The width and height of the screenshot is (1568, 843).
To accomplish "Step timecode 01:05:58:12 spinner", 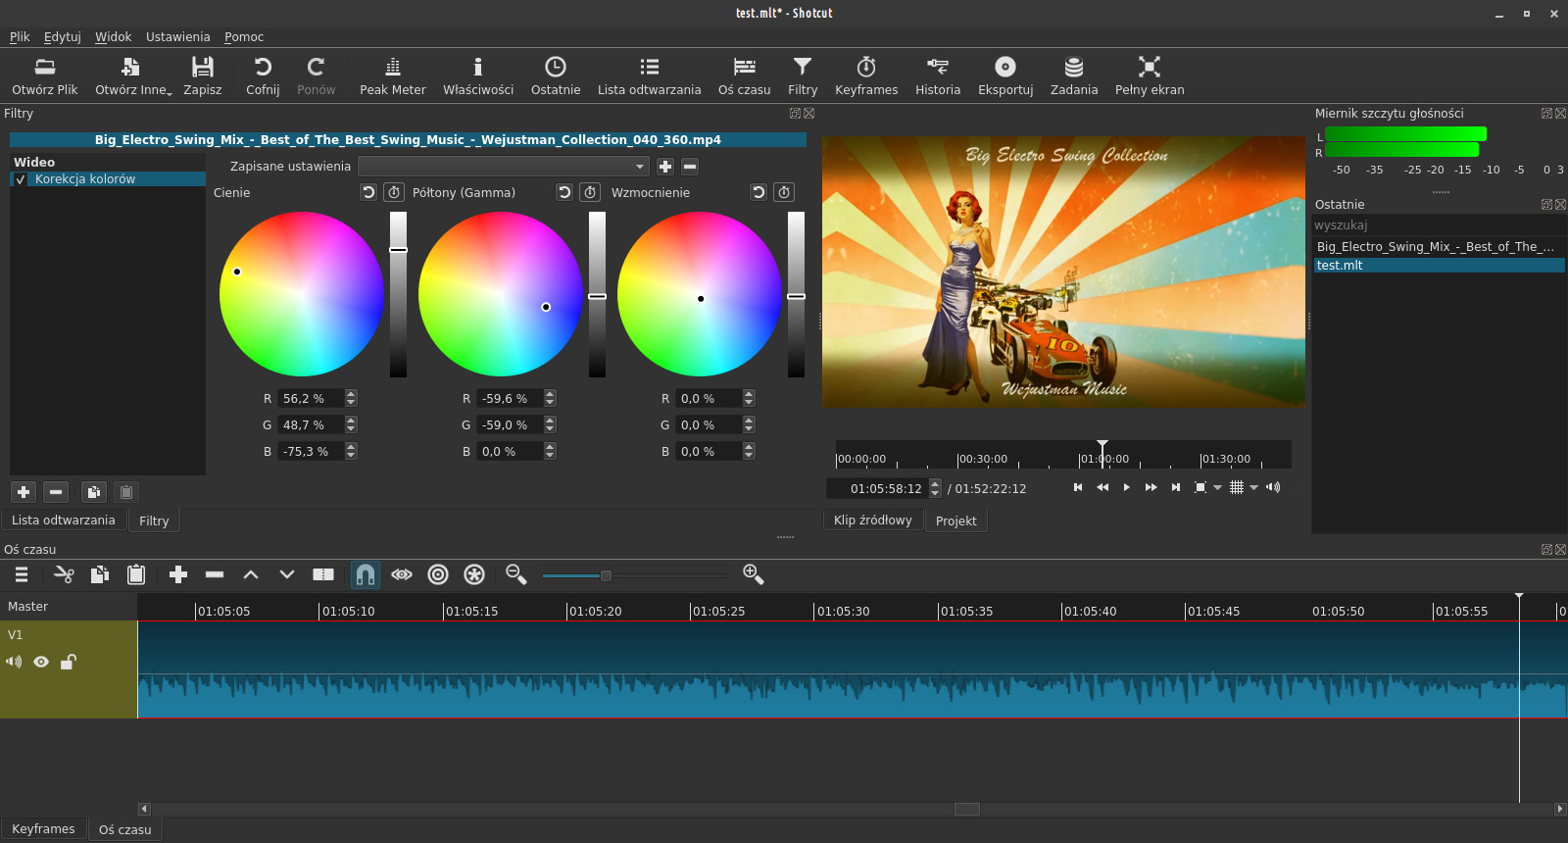I will (x=935, y=488).
